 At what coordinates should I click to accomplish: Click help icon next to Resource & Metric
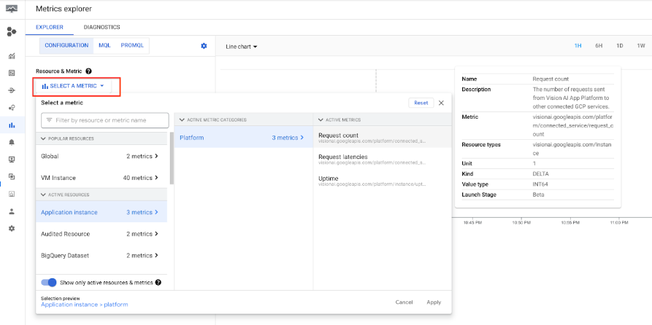point(88,71)
